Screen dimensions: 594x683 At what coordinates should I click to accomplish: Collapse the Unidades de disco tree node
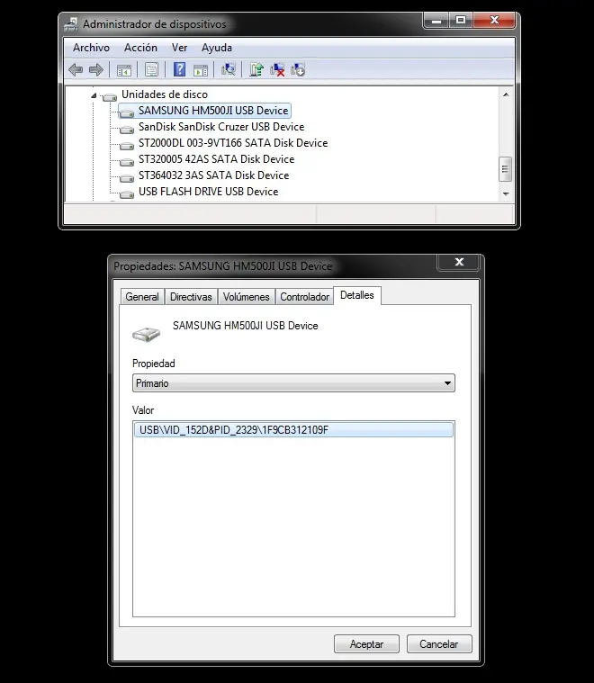tap(94, 95)
